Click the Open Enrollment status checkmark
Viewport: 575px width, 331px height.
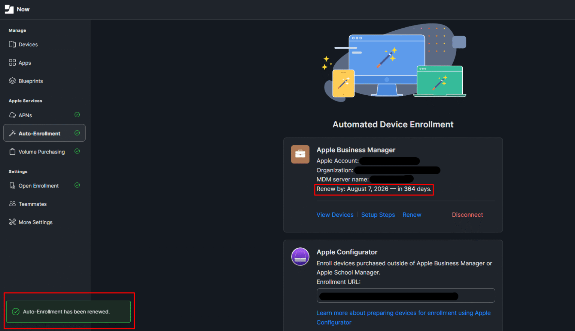(77, 185)
